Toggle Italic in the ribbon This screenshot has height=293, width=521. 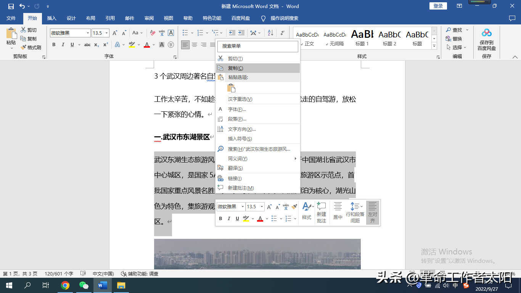click(63, 45)
